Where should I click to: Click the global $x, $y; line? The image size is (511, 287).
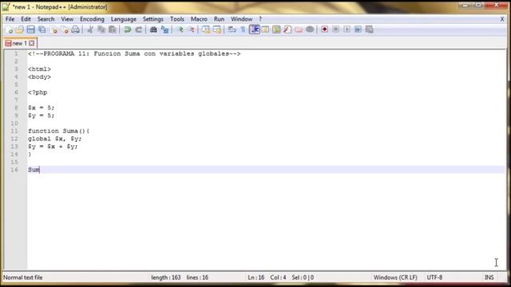(x=55, y=139)
